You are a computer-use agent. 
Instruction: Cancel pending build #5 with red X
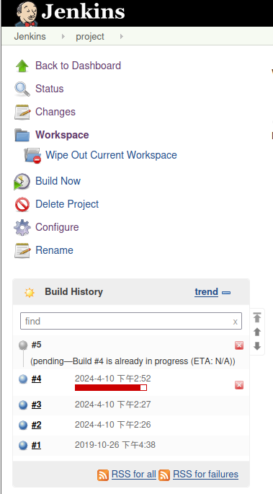pyautogui.click(x=239, y=345)
